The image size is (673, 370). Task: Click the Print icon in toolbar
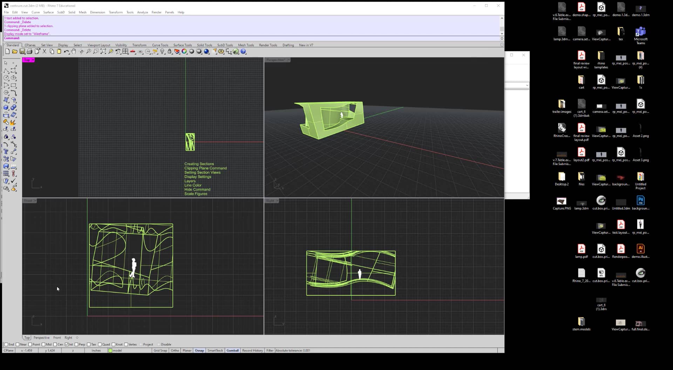(29, 52)
